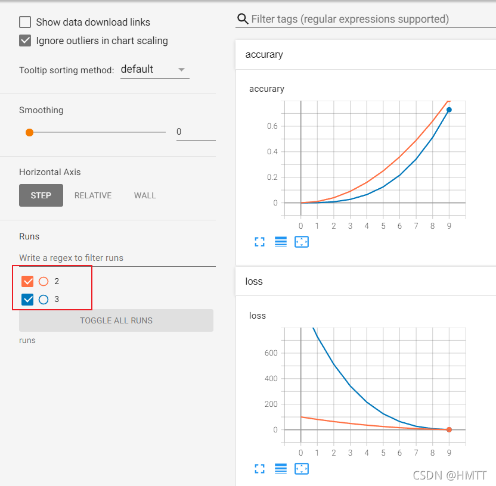Click the orange Smoothing slider handle
This screenshot has height=486, width=496.
[x=29, y=132]
